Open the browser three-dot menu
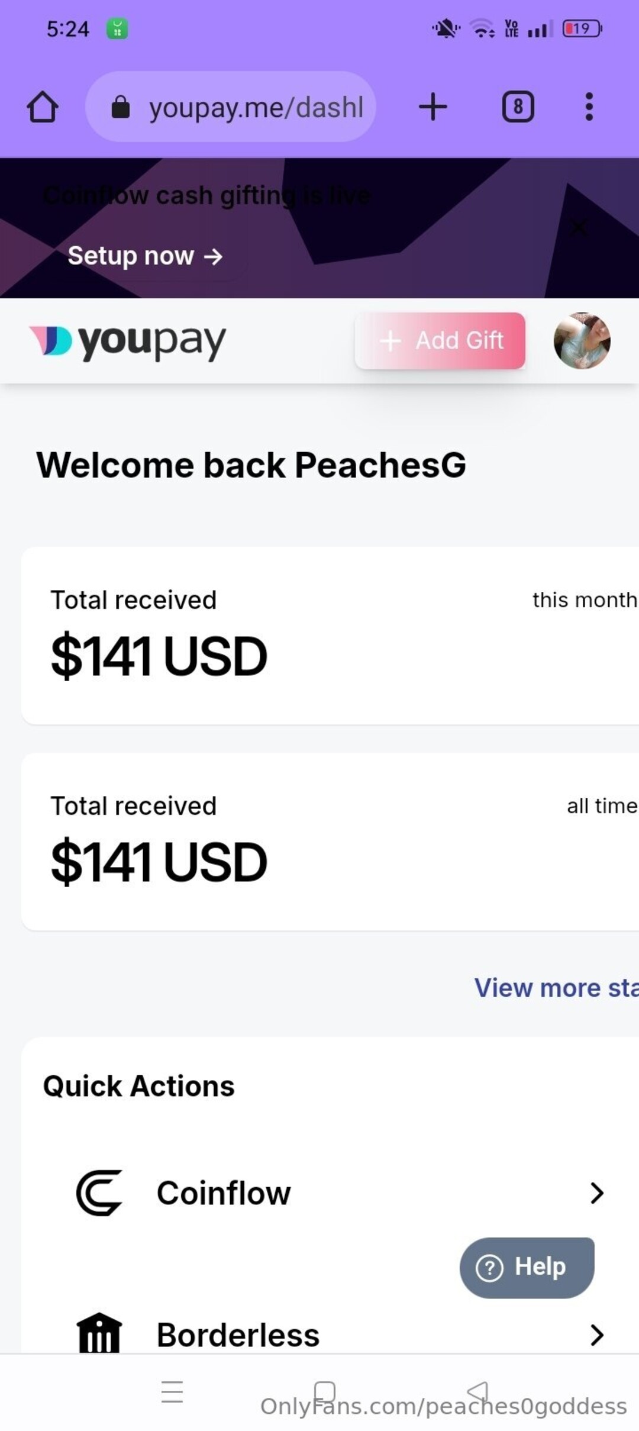The height and width of the screenshot is (1431, 639). click(589, 107)
